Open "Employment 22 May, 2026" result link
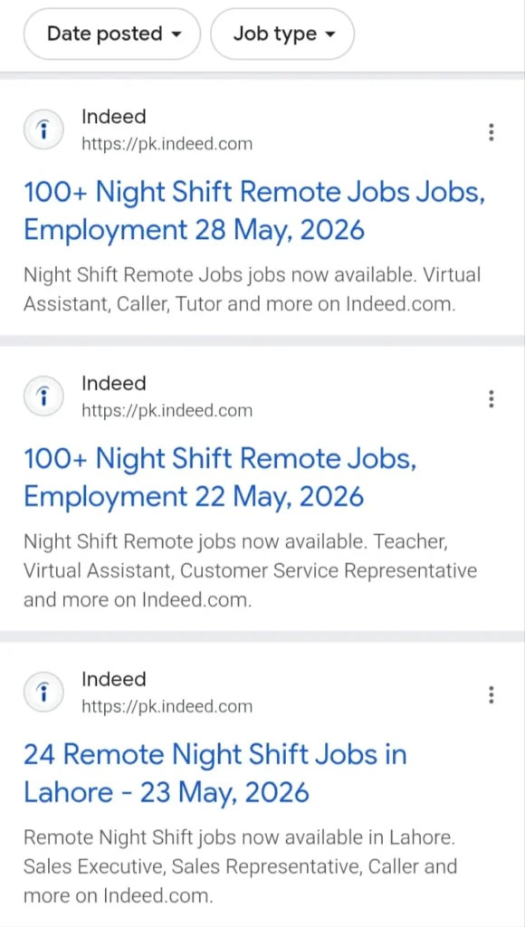This screenshot has height=927, width=525. click(x=220, y=478)
